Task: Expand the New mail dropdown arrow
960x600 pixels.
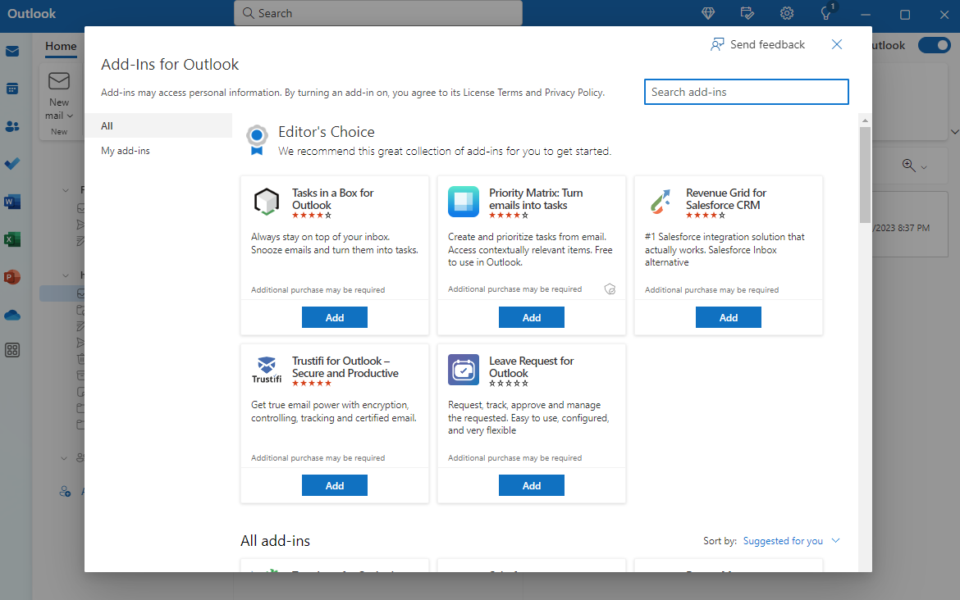Action: click(x=70, y=115)
